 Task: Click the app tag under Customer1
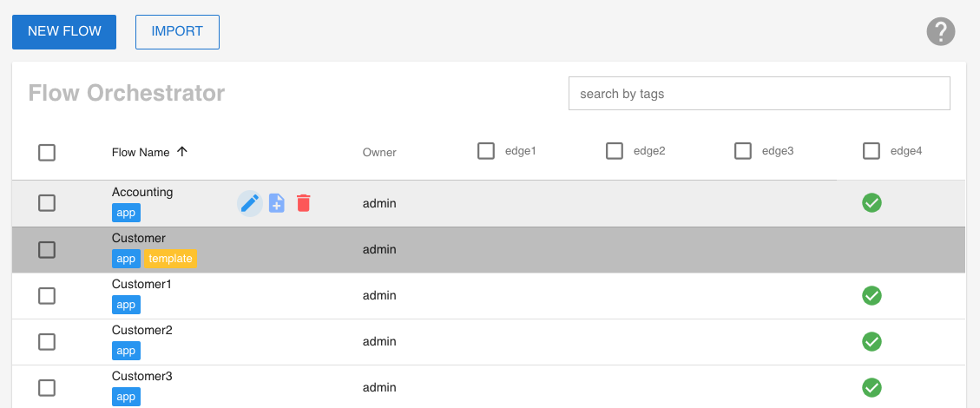[126, 305]
